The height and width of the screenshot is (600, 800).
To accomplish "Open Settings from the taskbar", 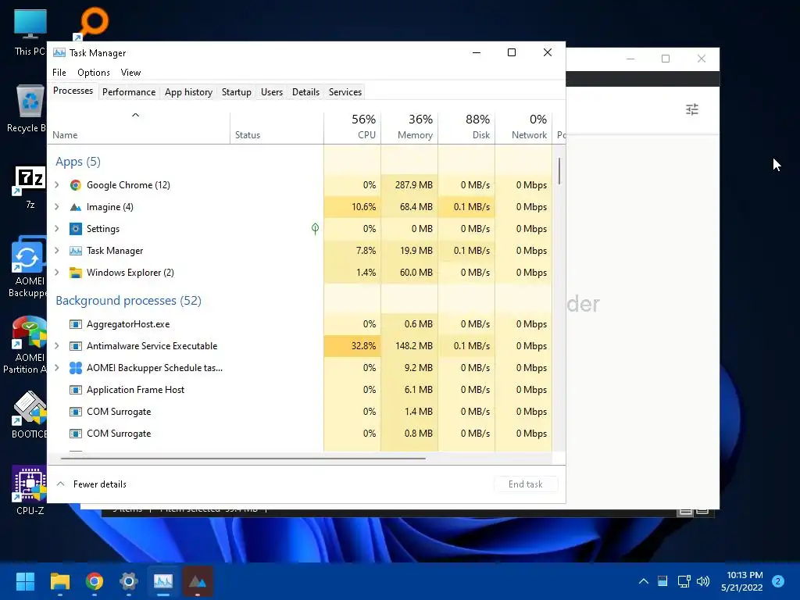I will tap(129, 581).
